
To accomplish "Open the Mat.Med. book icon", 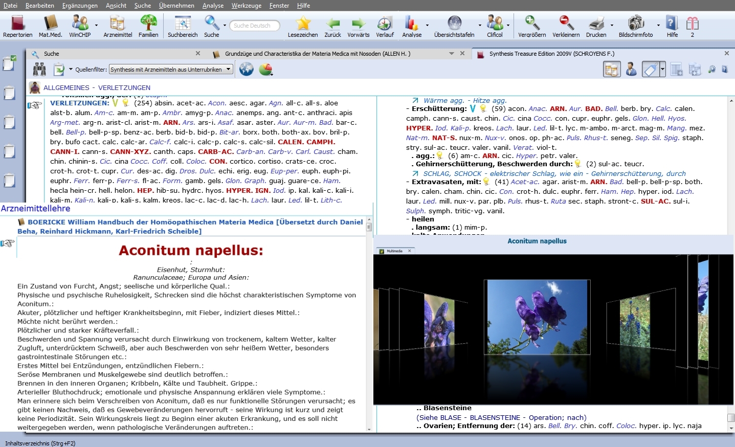I will pos(50,26).
